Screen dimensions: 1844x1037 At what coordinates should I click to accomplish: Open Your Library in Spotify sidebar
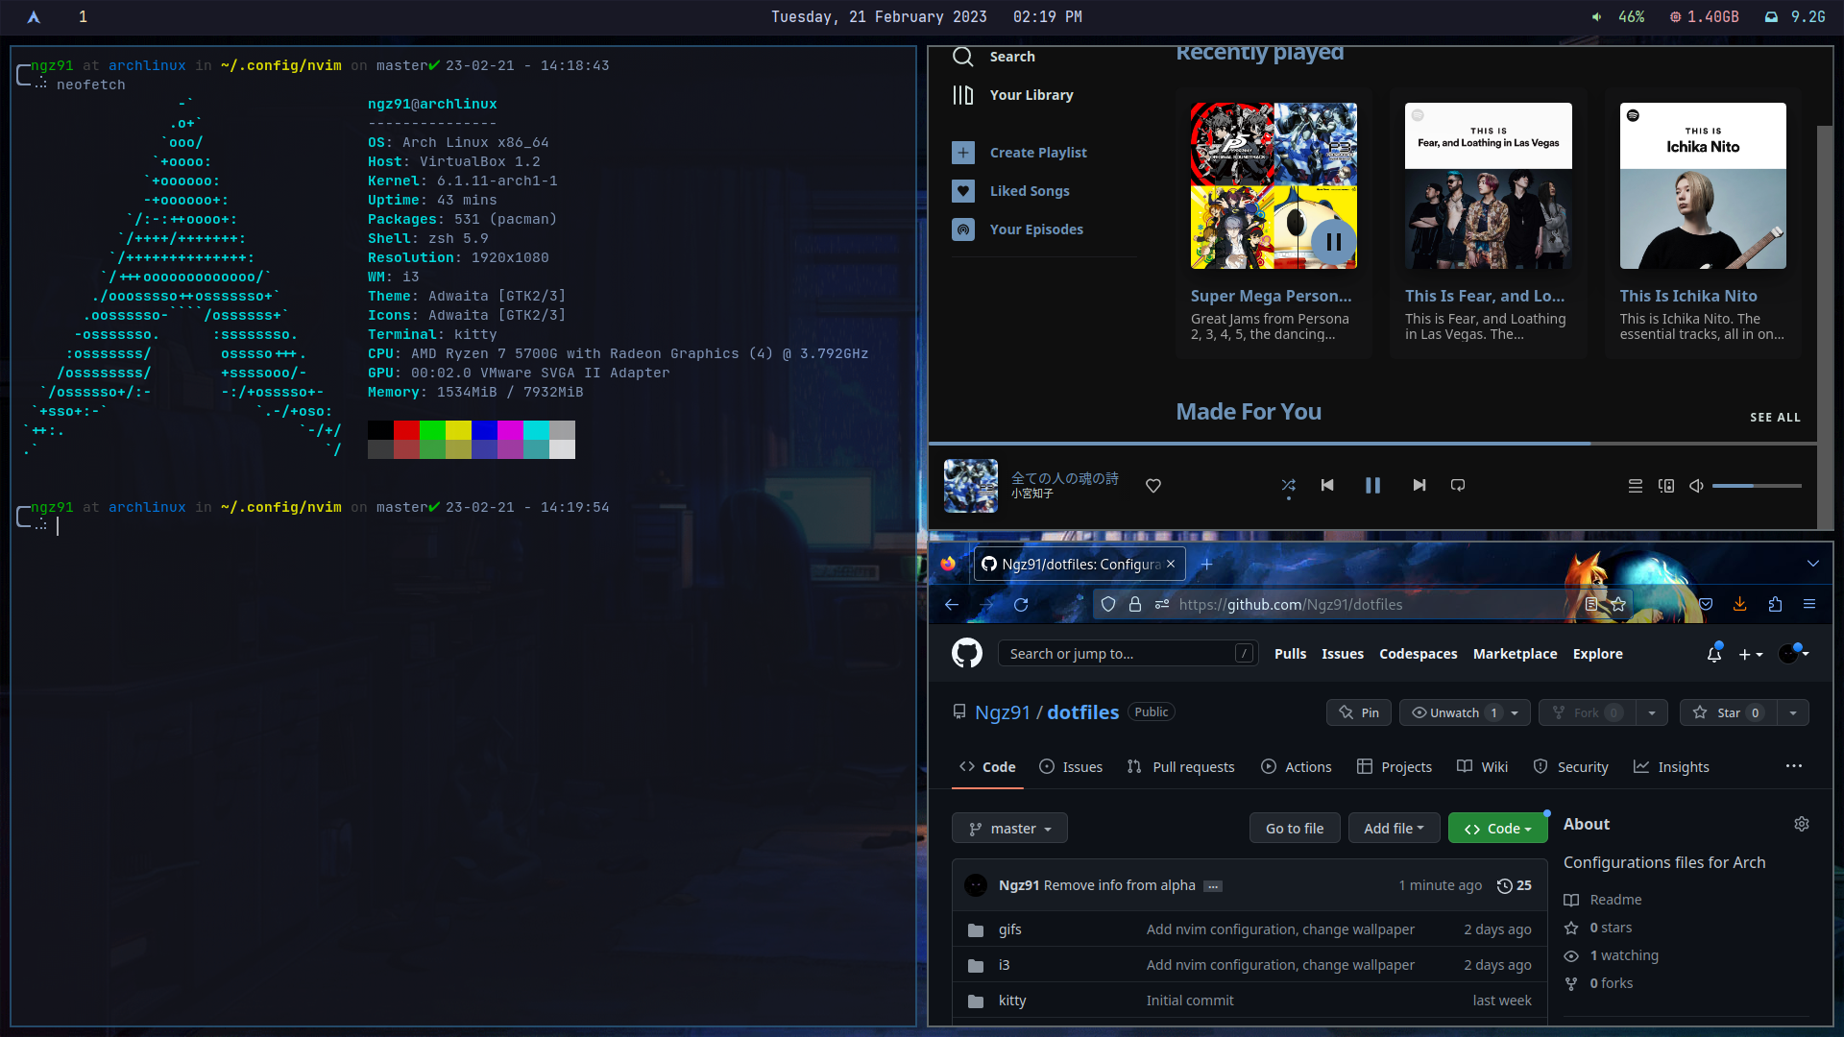1031,95
